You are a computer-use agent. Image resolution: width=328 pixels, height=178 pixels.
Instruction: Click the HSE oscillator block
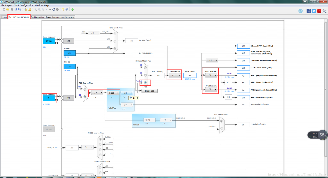[x=69, y=98]
